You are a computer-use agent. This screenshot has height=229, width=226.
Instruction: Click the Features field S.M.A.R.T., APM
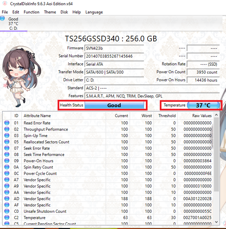[152, 96]
